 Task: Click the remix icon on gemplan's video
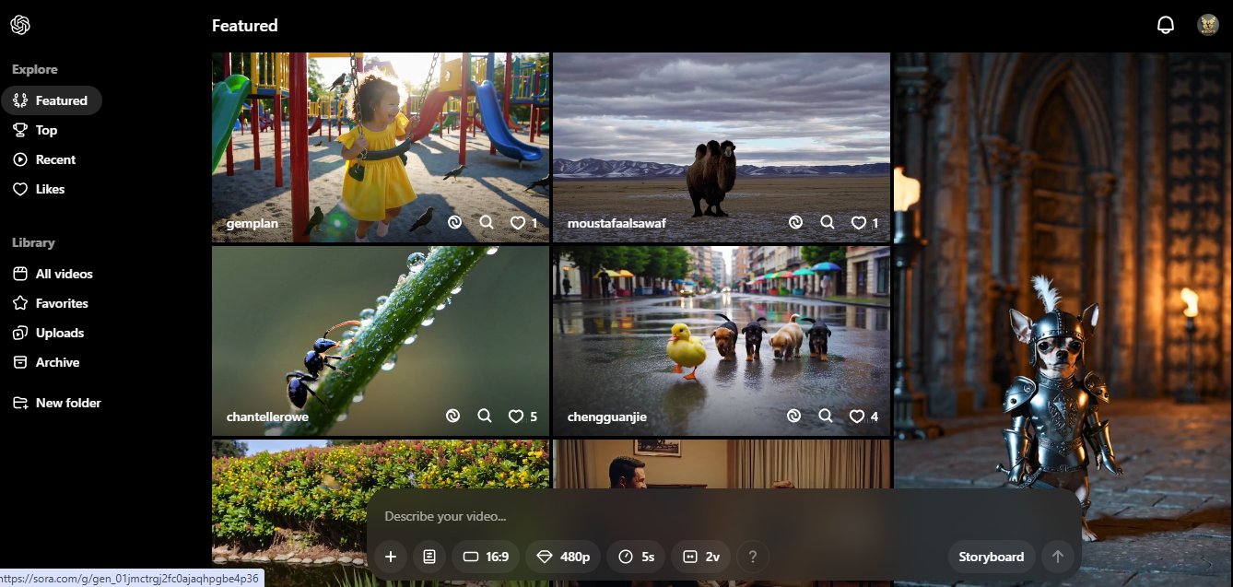click(x=453, y=223)
